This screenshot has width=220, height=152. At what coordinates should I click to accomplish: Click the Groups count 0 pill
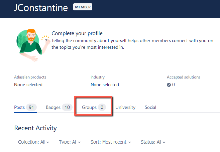102,108
